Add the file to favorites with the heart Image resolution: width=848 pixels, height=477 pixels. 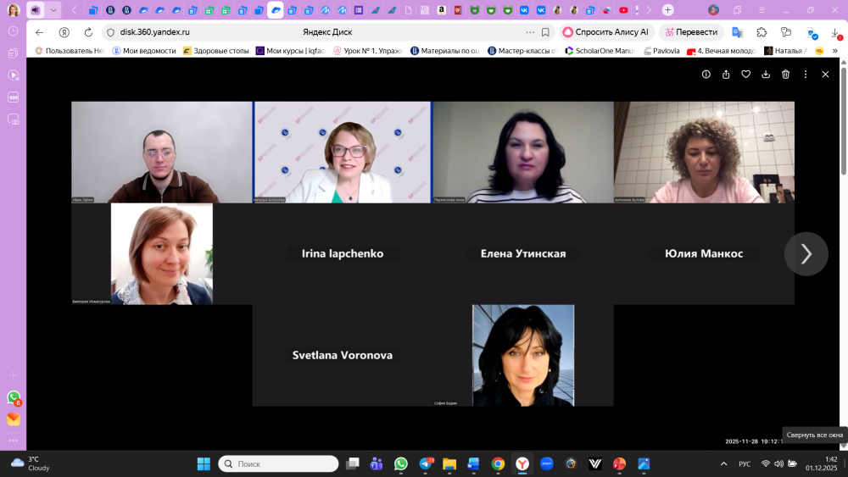pyautogui.click(x=745, y=75)
